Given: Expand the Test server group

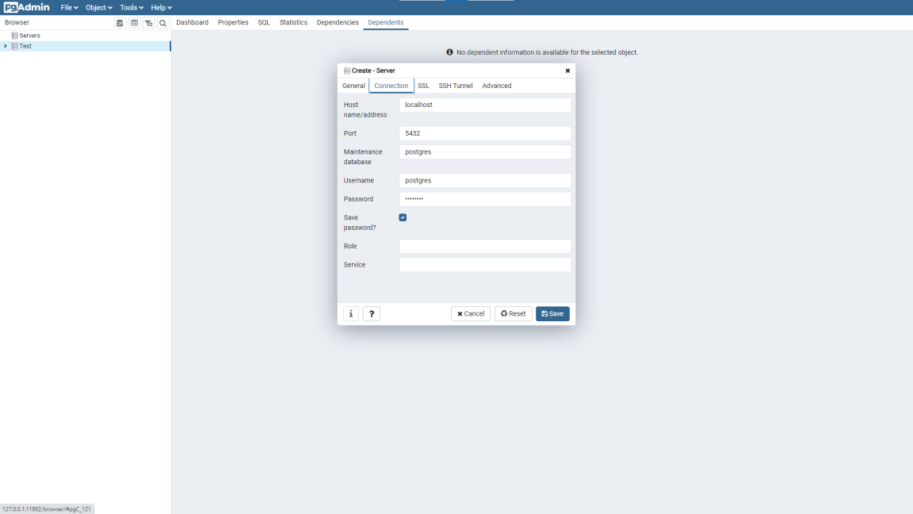Looking at the screenshot, I should point(6,46).
